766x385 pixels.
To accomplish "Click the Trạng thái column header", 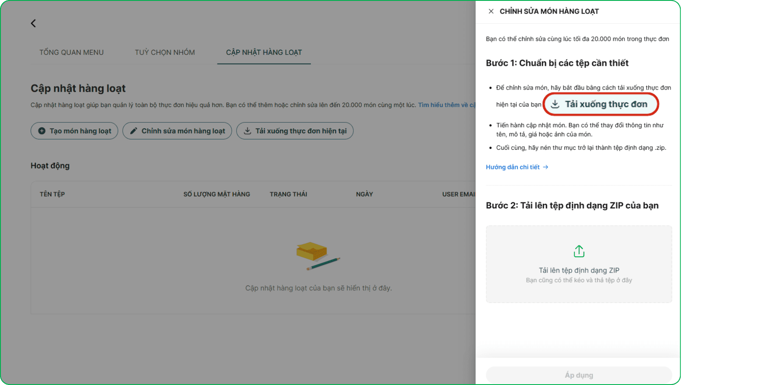I will (288, 194).
